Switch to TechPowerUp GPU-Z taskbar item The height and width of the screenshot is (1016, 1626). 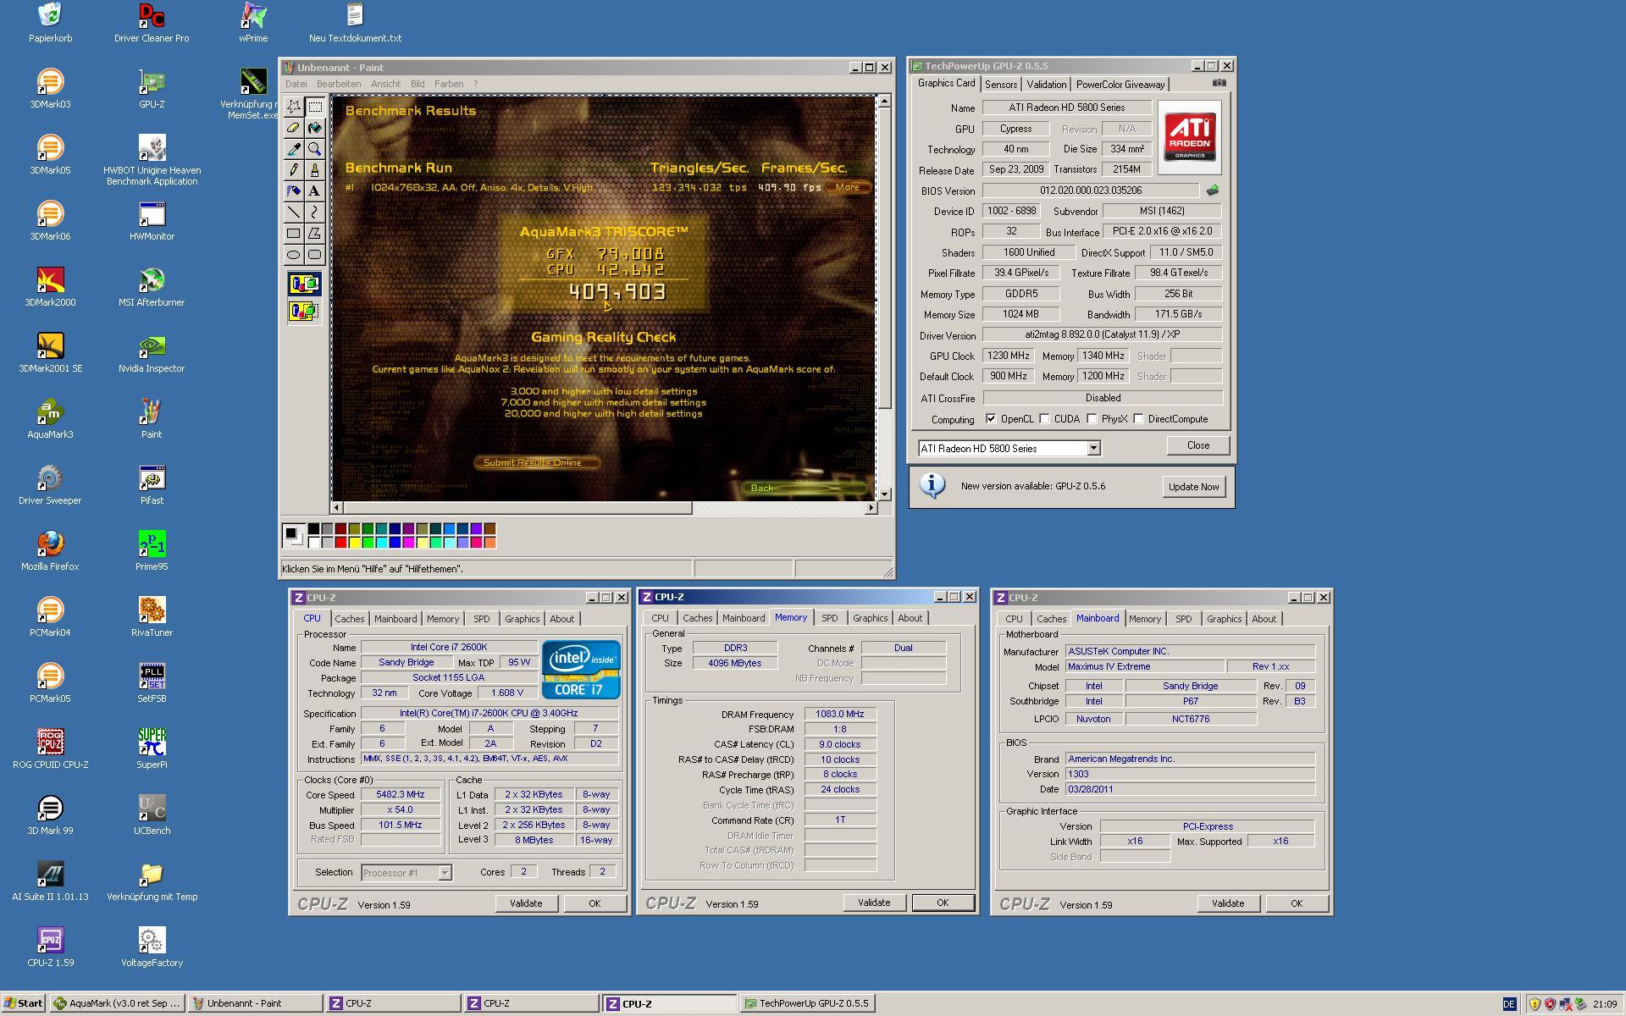pos(807,1003)
